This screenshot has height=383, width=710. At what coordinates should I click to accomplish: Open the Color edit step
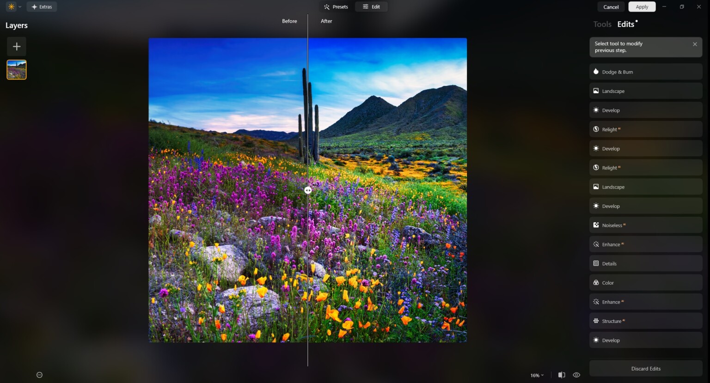pos(645,282)
